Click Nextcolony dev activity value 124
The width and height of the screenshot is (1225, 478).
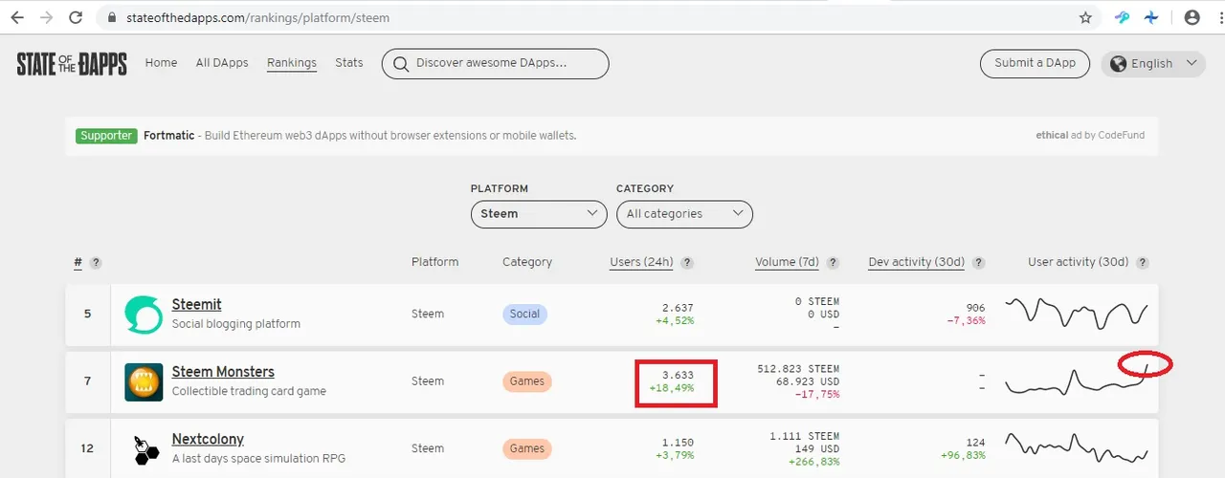(x=975, y=443)
